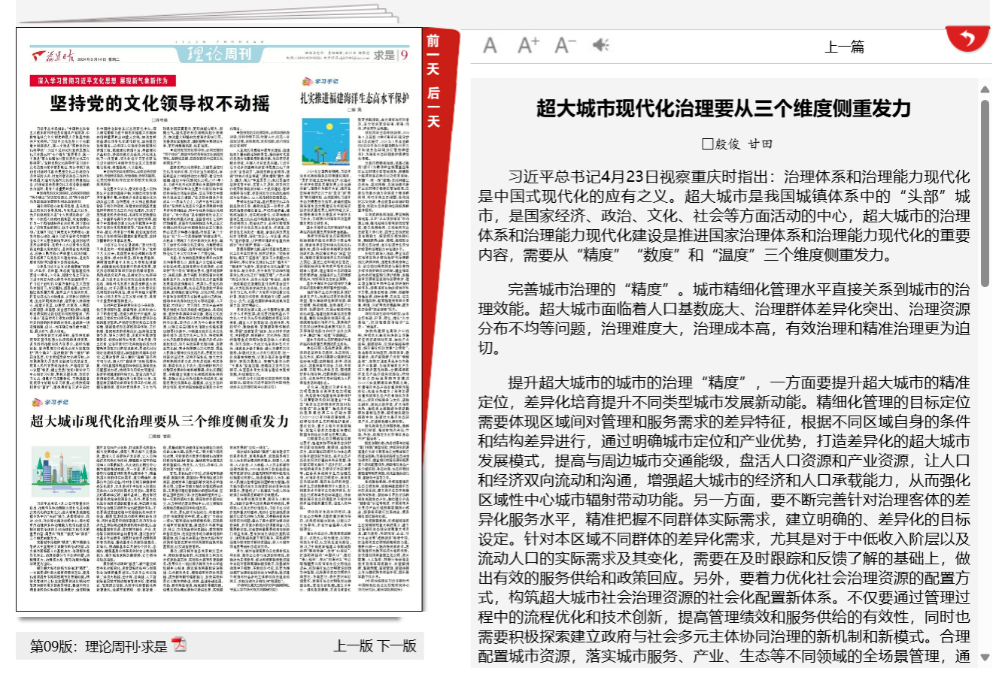Click the red return arrow icon
1008x680 pixels.
[967, 40]
